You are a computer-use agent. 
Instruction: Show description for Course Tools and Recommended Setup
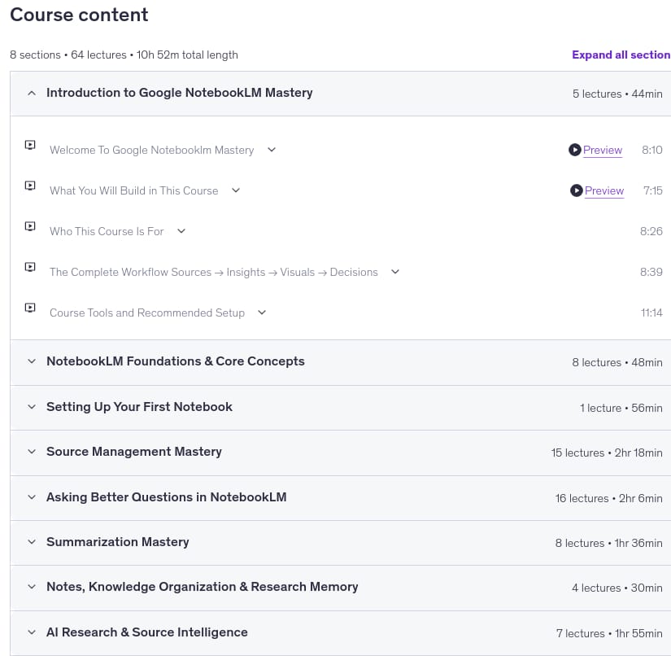262,313
